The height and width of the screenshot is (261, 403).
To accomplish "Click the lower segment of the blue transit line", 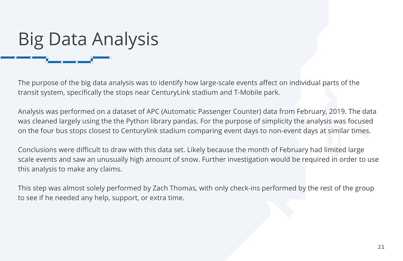I will click(69, 62).
